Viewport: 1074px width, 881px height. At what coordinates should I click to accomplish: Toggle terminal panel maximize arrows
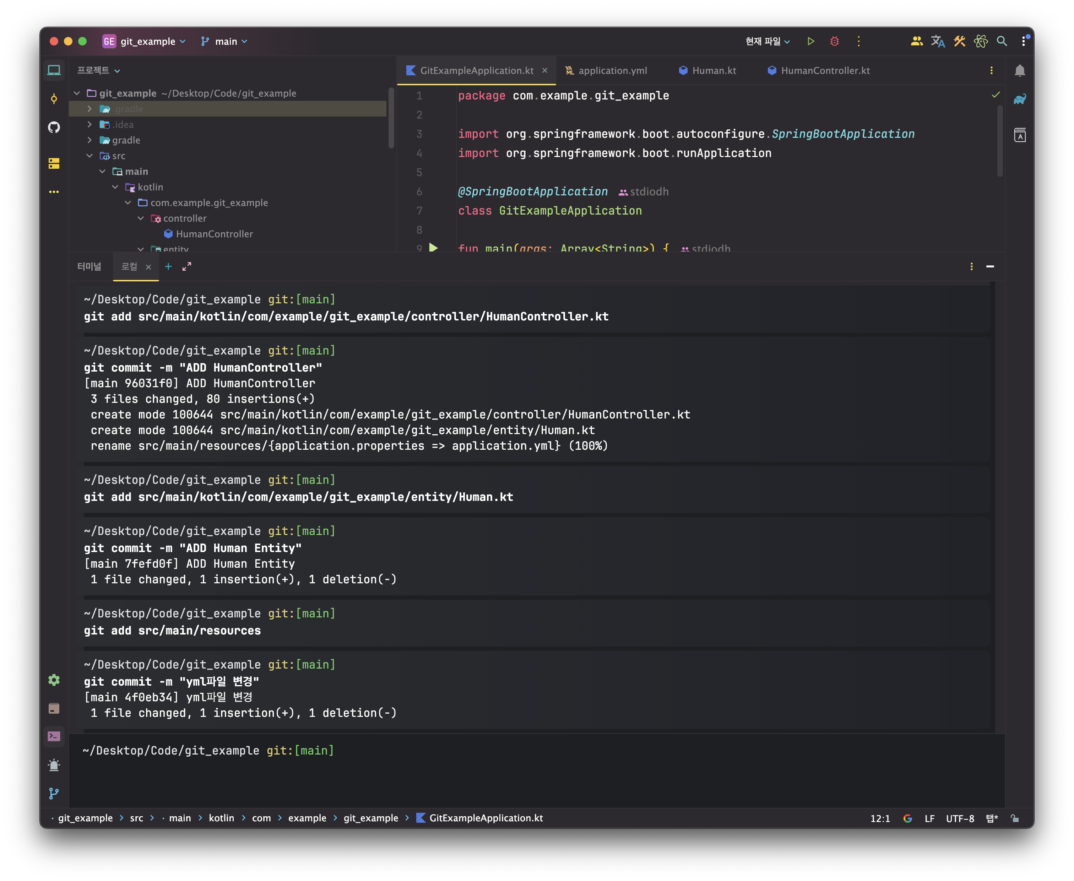click(187, 266)
